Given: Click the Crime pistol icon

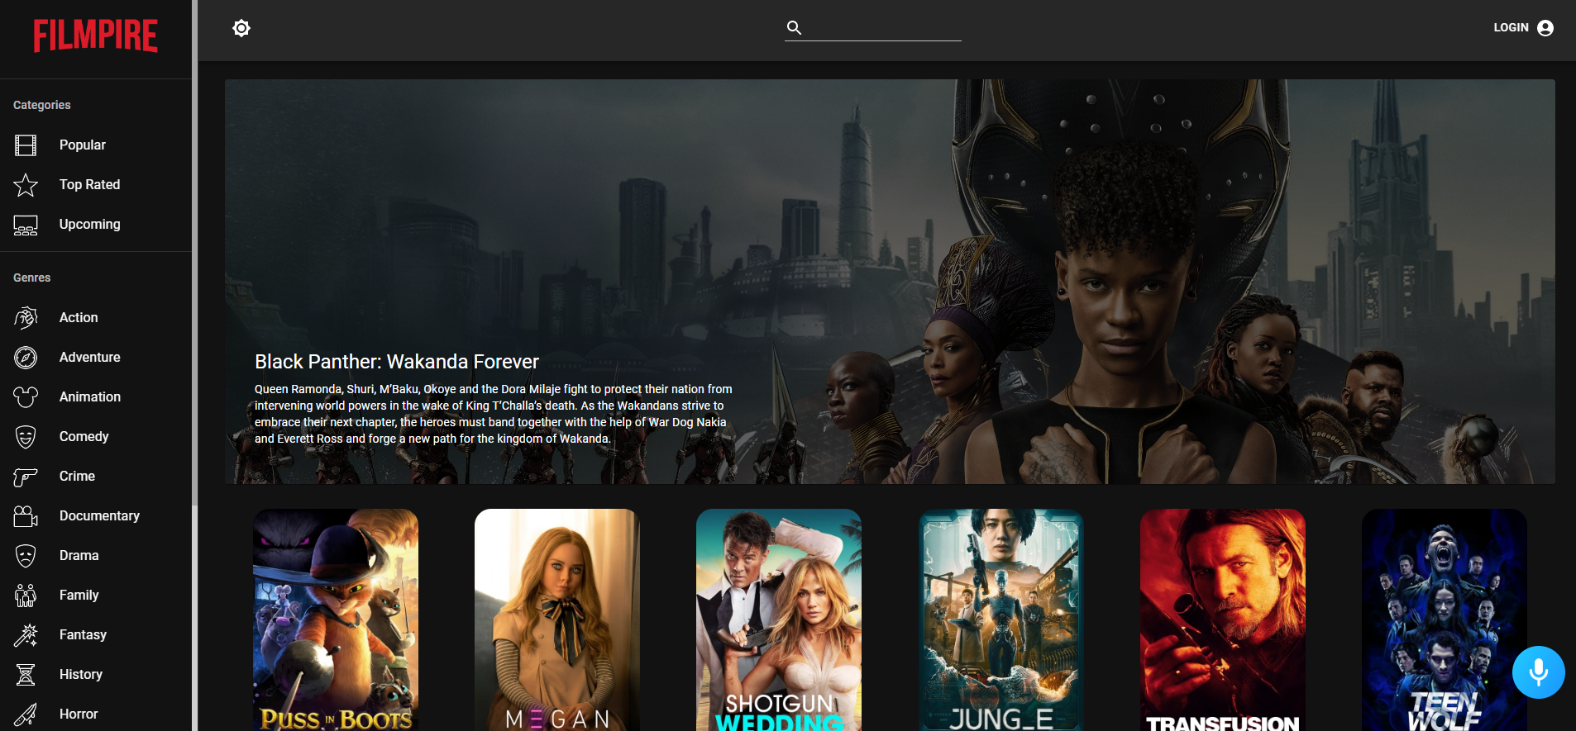Looking at the screenshot, I should pyautogui.click(x=26, y=477).
